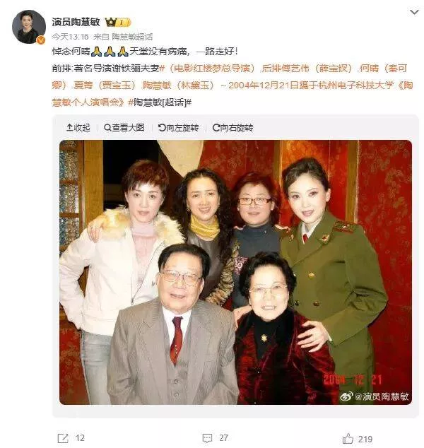Viewport: 424px width, 448px height.
Task: Click the group photo in the post
Action: [x=236, y=272]
